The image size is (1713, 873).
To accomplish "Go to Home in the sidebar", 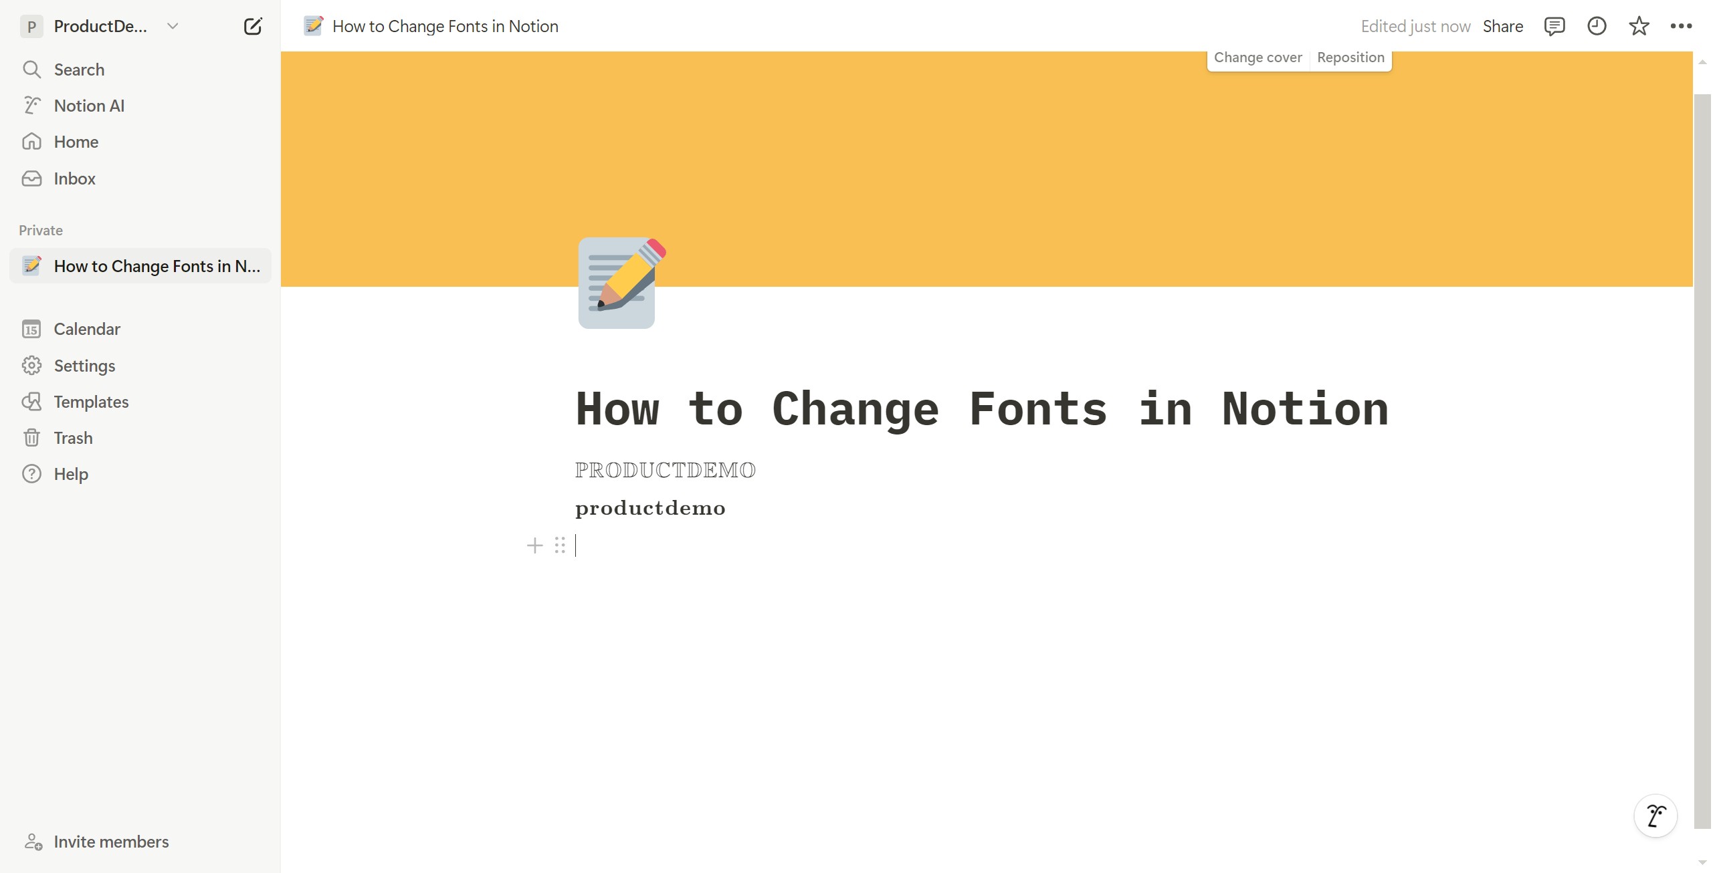I will pyautogui.click(x=140, y=142).
